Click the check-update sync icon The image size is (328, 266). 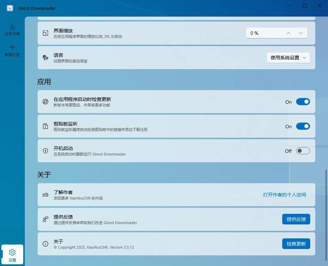click(x=45, y=102)
